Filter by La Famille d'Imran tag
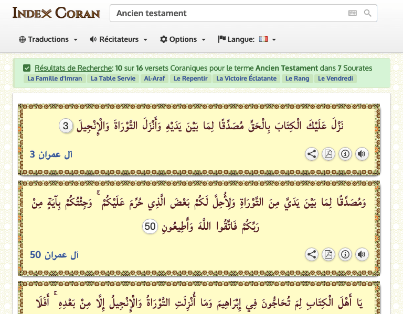This screenshot has width=403, height=314. [x=54, y=79]
